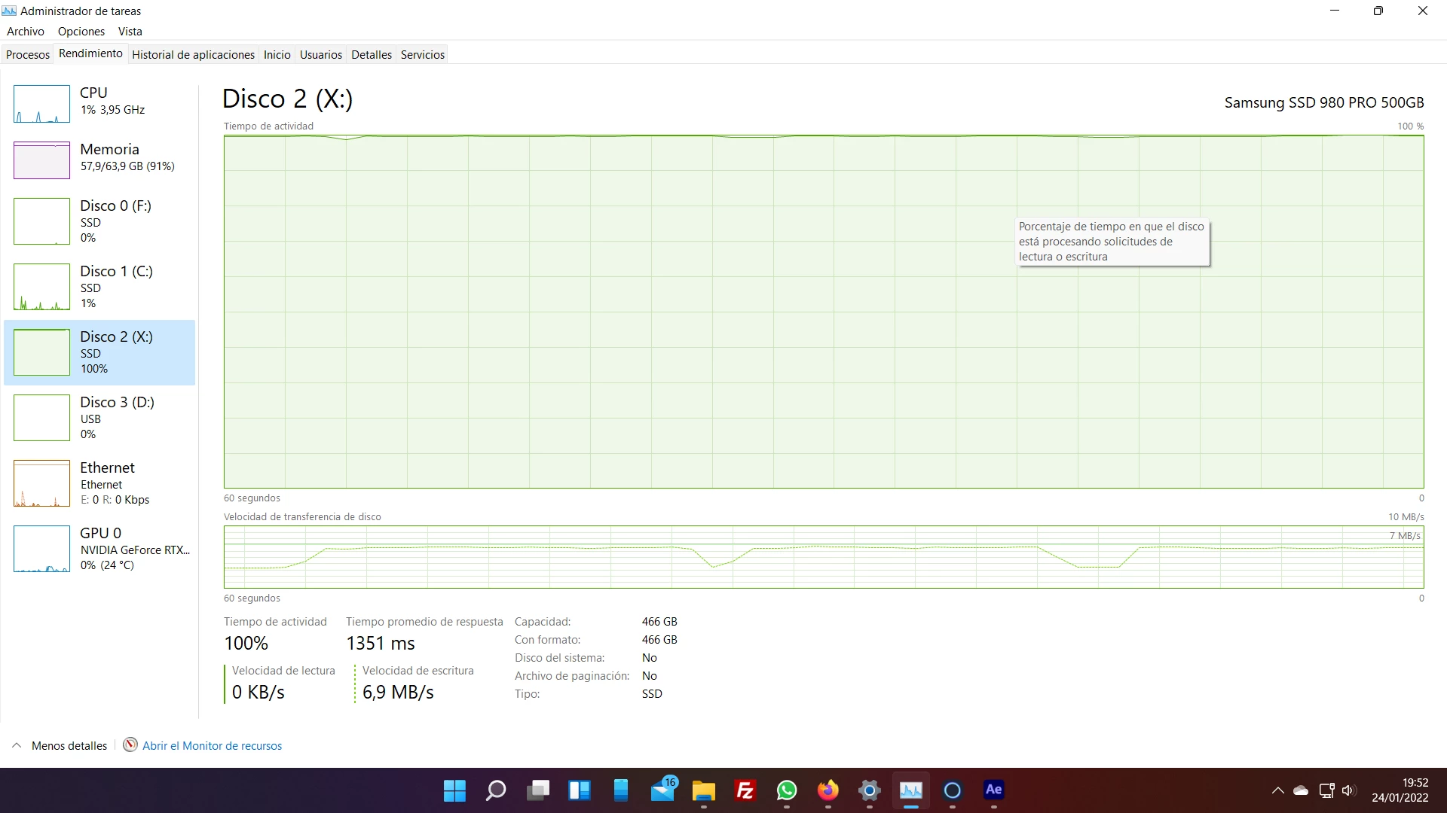
Task: Open FileZilla from the taskbar
Action: (x=745, y=790)
